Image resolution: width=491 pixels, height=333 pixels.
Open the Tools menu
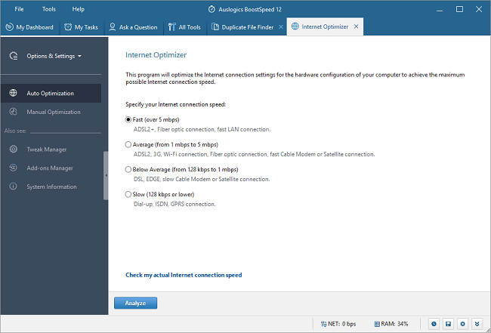click(49, 9)
